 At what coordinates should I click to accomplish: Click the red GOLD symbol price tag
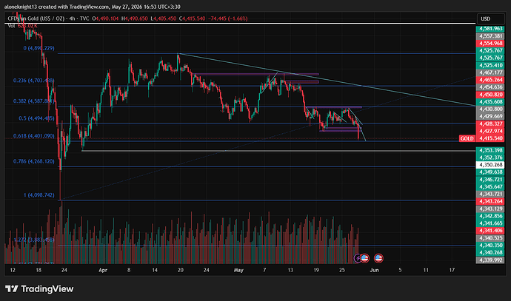point(467,138)
